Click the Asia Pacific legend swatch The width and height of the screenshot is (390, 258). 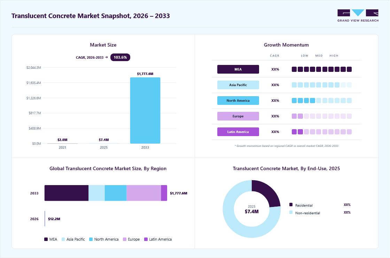pos(63,239)
